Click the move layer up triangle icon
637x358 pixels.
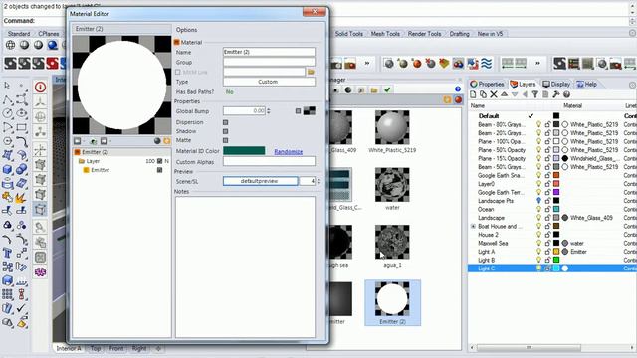tap(504, 94)
